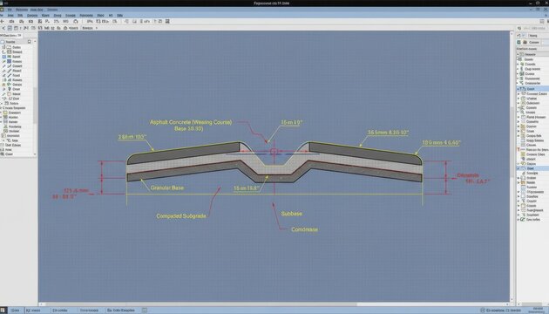Select the 15 m 10" dimension label
549x314 pixels.
coord(291,122)
